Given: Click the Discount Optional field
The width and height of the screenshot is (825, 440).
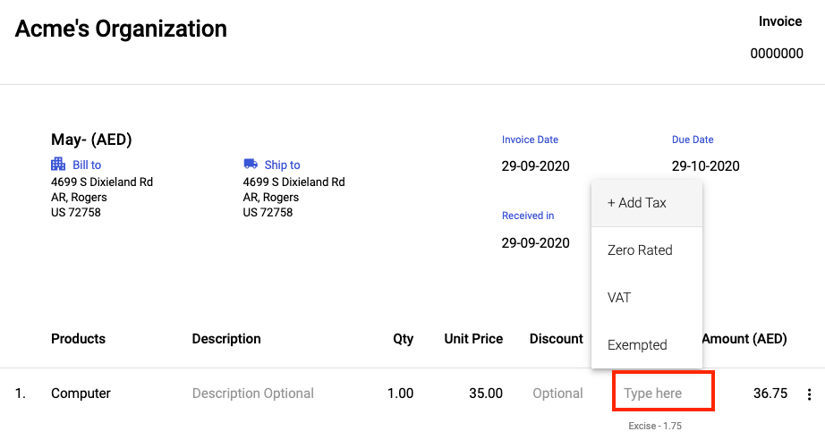Looking at the screenshot, I should (557, 393).
